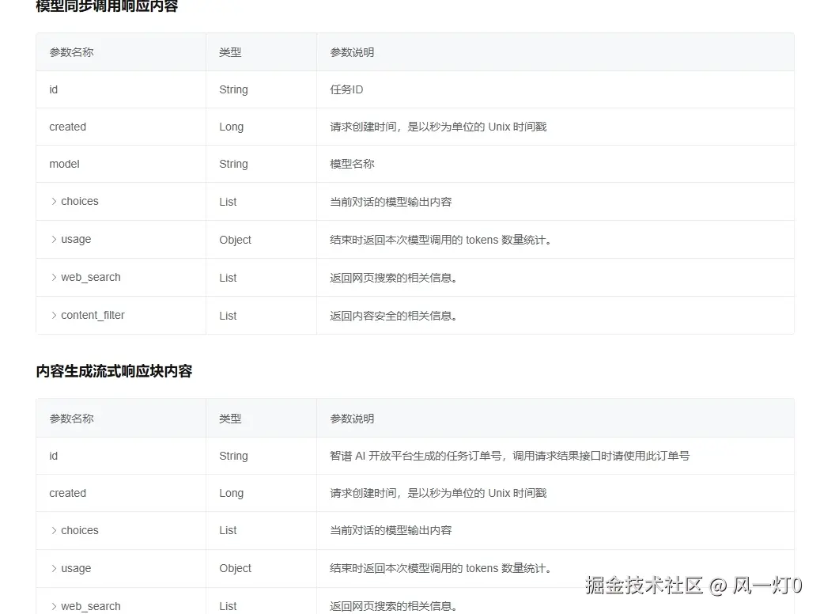Click '类型' header of second table
The width and height of the screenshot is (820, 614).
coord(230,419)
